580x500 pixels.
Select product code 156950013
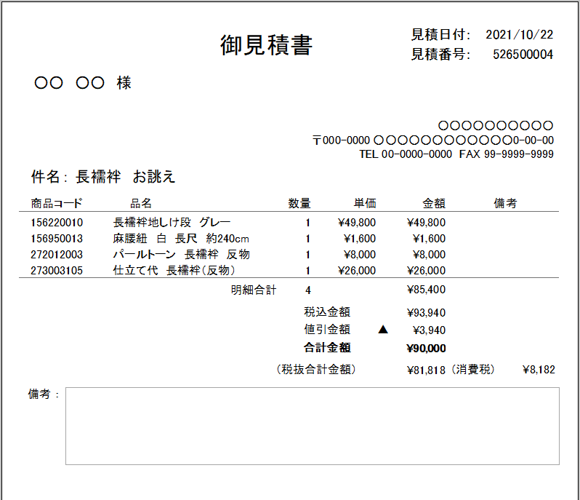pyautogui.click(x=57, y=239)
